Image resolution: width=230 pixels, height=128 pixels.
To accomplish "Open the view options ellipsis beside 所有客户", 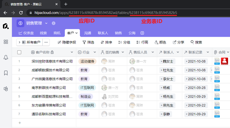I will click(46, 42).
